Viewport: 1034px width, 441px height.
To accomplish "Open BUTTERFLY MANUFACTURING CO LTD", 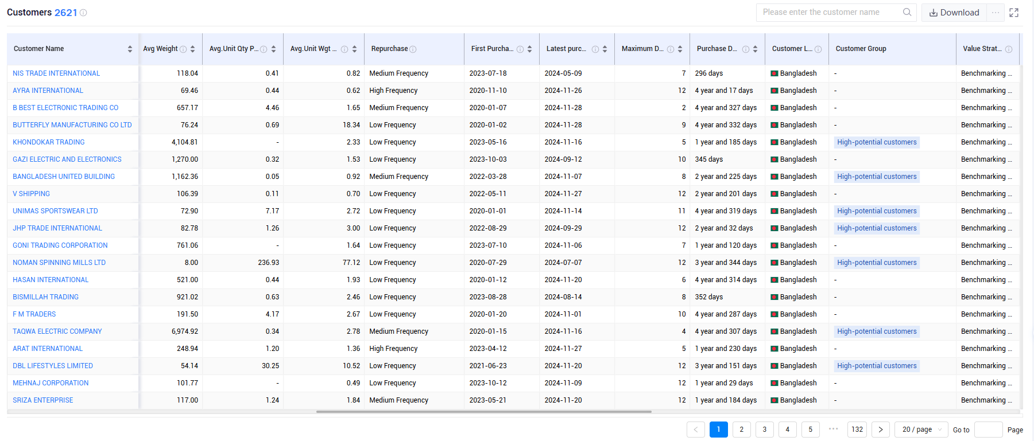I will click(72, 125).
